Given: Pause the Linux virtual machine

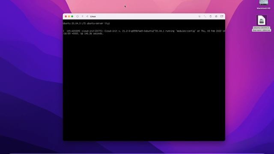Looking at the screenshot, I should [x=83, y=16].
